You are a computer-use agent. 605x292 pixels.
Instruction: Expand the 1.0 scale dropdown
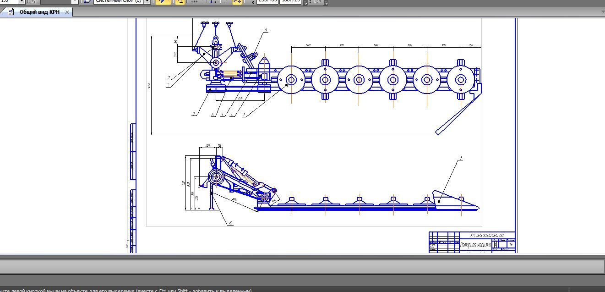tap(21, 2)
